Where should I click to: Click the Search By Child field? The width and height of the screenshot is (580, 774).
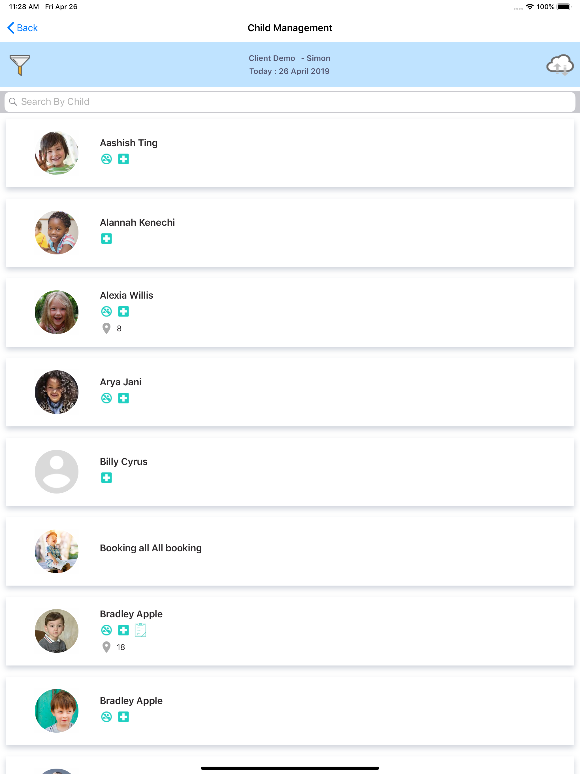[290, 102]
